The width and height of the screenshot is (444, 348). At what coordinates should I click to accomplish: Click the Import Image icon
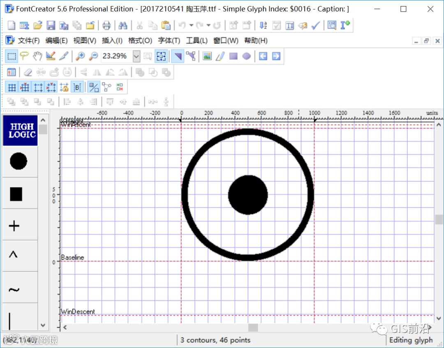click(x=207, y=56)
